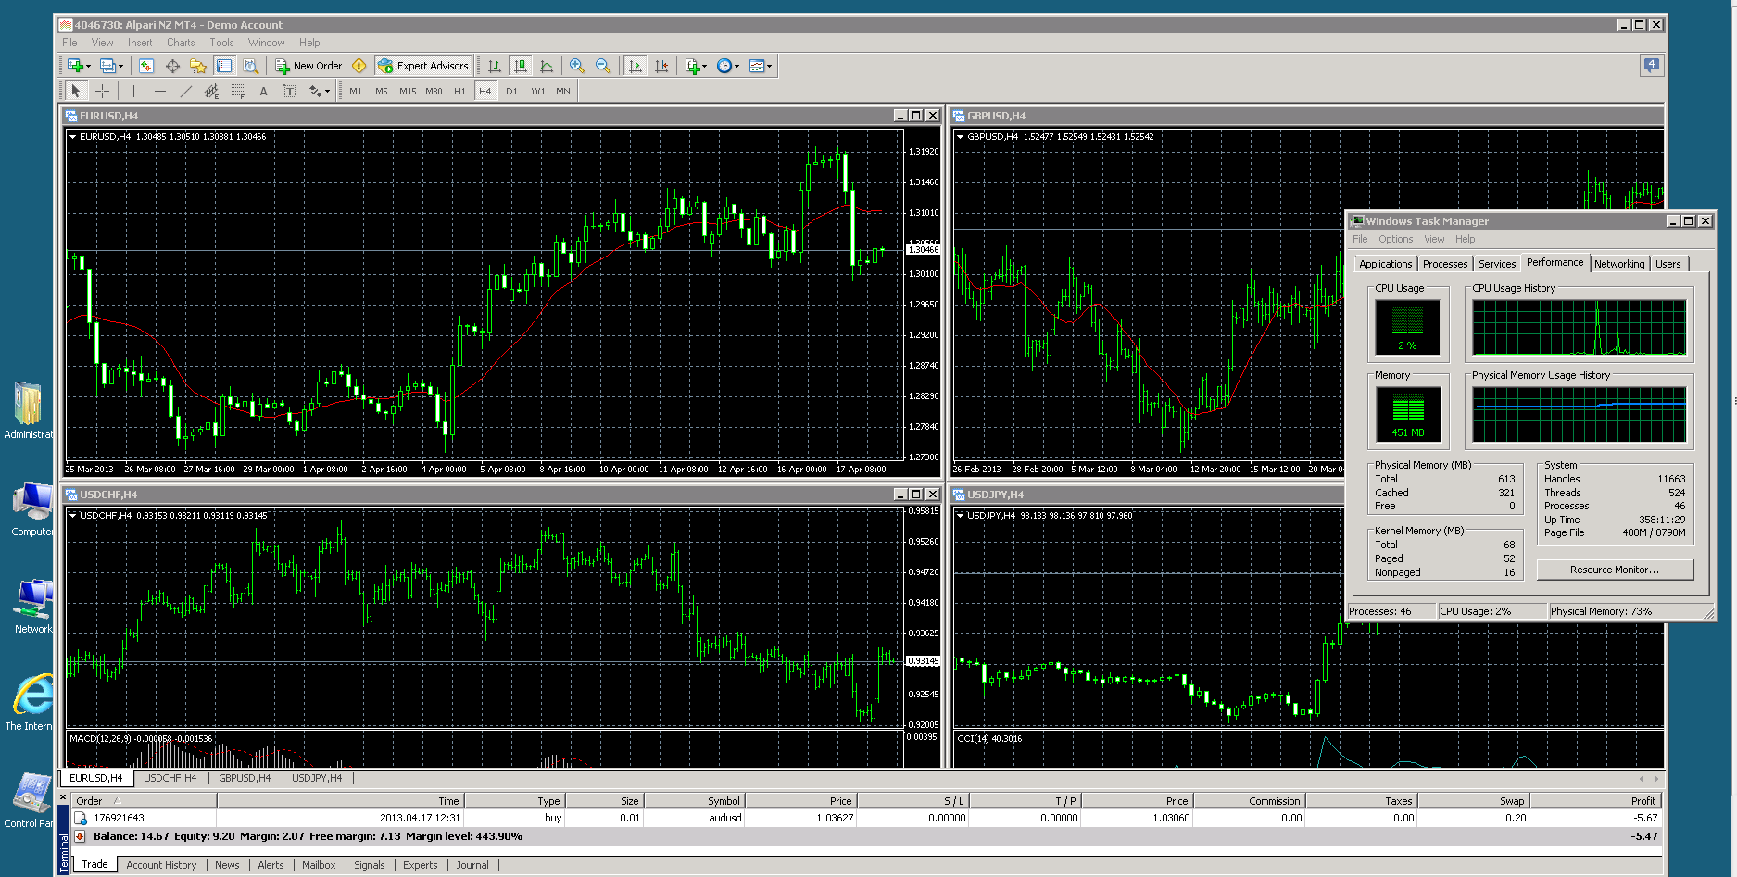The height and width of the screenshot is (877, 1737).
Task: Select the D1 timeframe
Action: pyautogui.click(x=511, y=91)
